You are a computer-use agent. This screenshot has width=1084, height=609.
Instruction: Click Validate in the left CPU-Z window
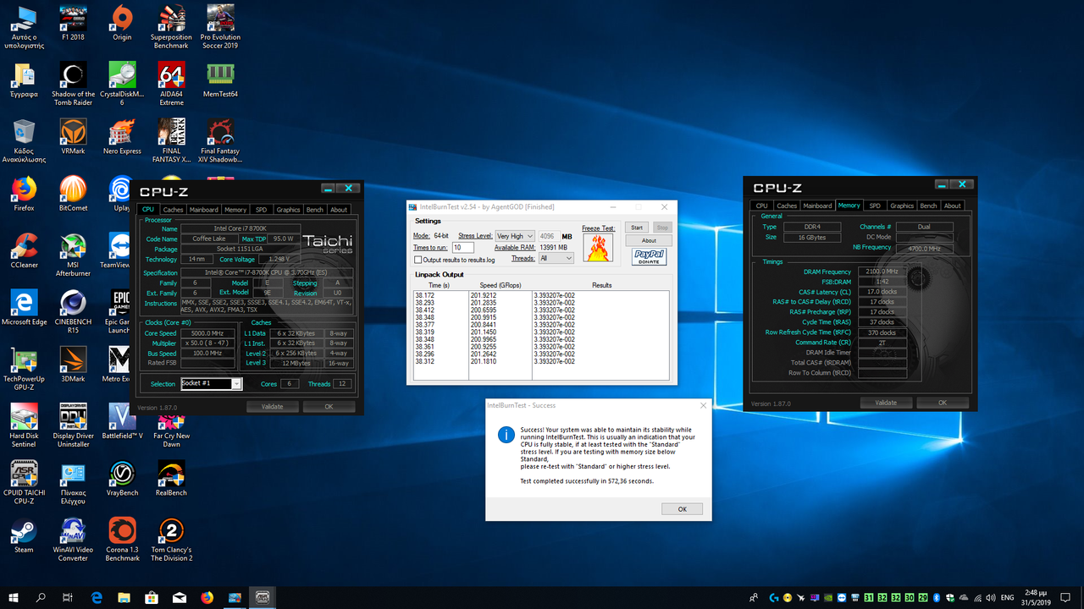(272, 406)
